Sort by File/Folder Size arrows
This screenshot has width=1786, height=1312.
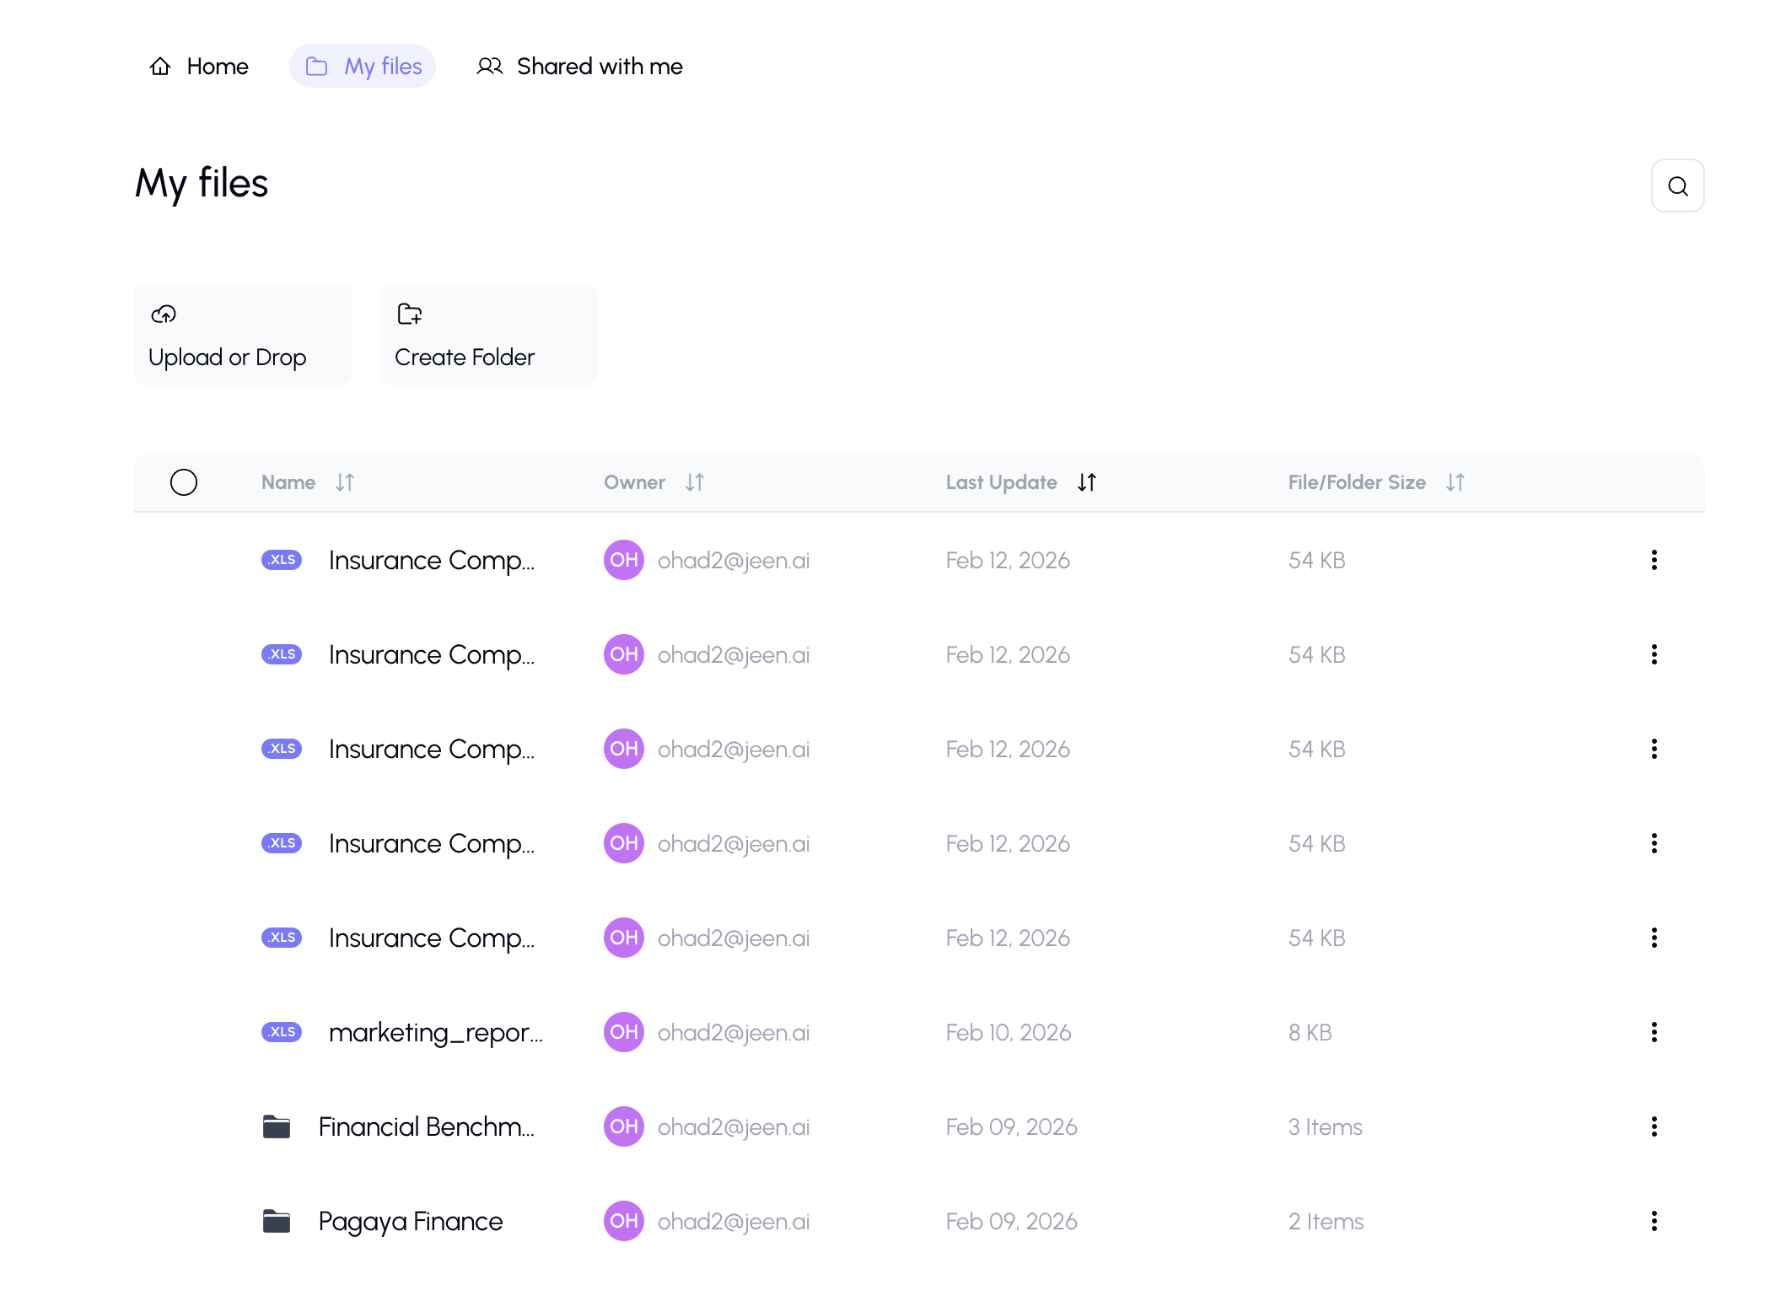[x=1455, y=482]
